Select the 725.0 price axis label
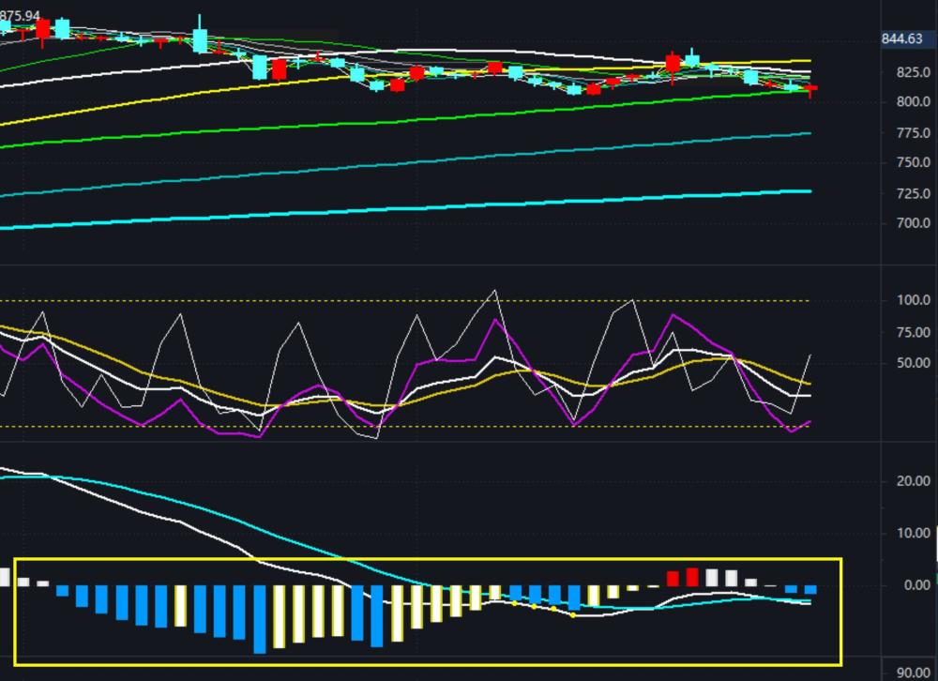 pos(913,193)
